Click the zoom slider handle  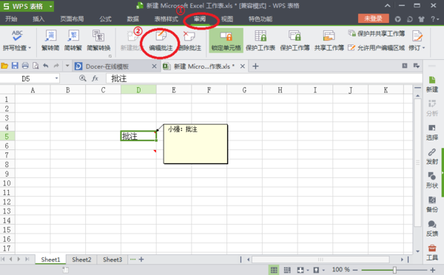coord(394,270)
